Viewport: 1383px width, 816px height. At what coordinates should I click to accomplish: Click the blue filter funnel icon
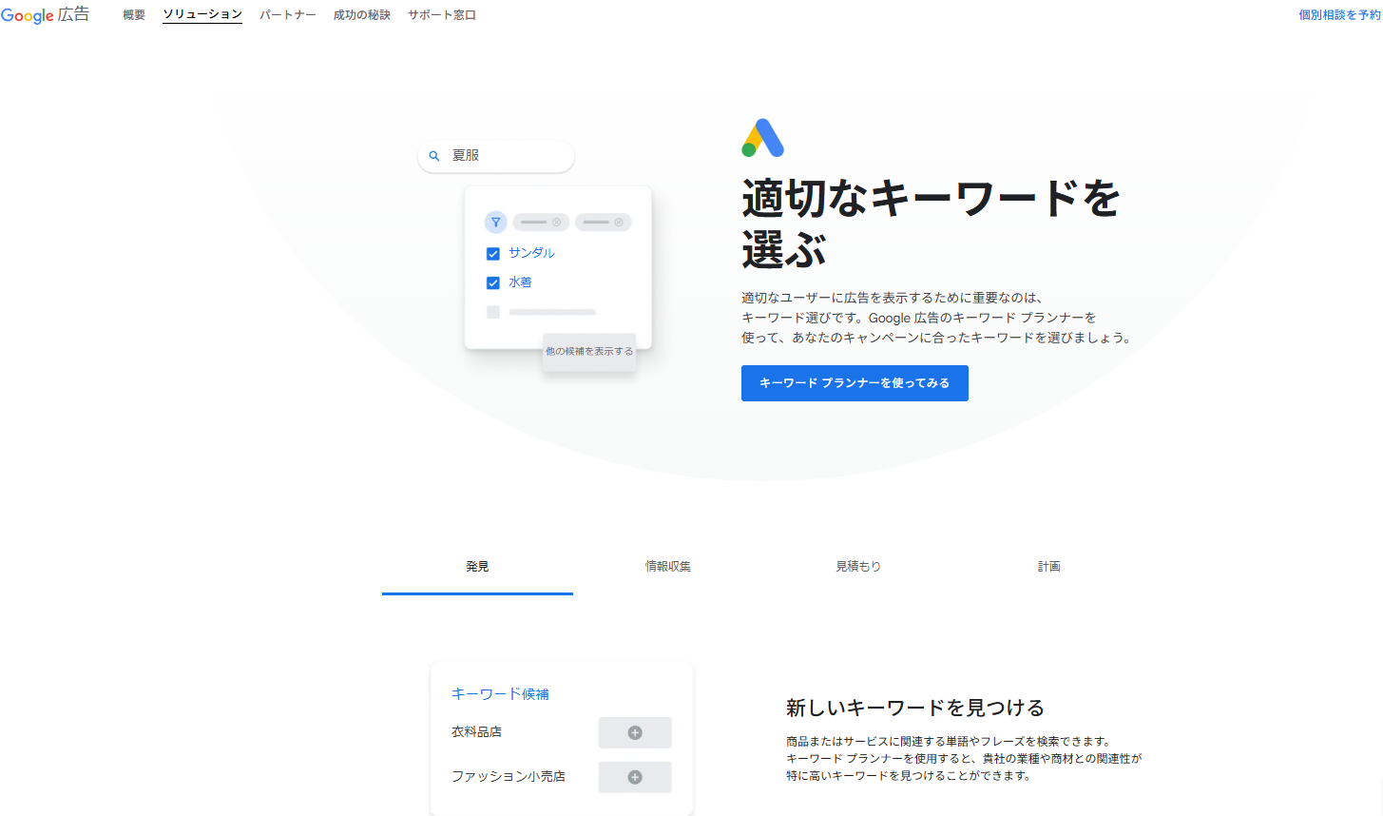coord(495,222)
